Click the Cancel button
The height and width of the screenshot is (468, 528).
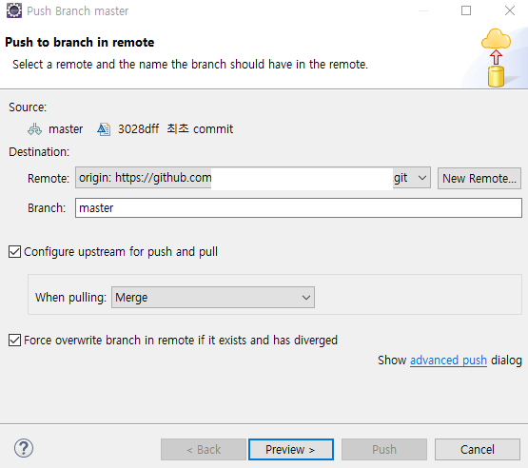478,450
